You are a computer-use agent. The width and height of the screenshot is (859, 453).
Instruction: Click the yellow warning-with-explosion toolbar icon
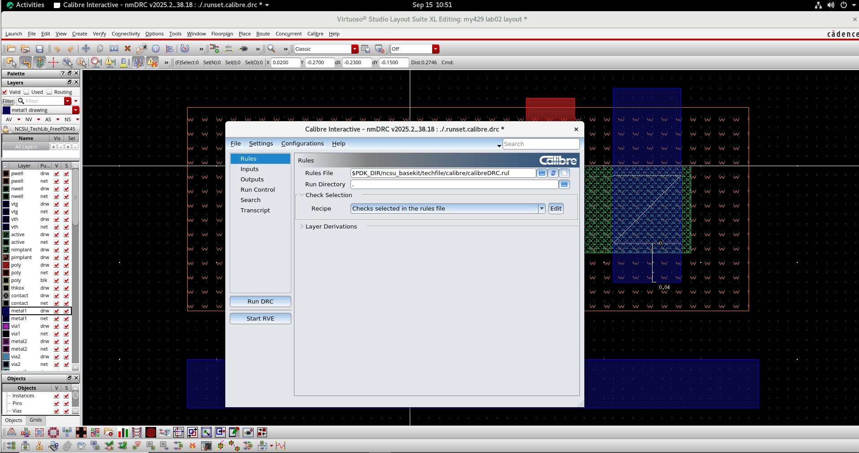click(153, 62)
